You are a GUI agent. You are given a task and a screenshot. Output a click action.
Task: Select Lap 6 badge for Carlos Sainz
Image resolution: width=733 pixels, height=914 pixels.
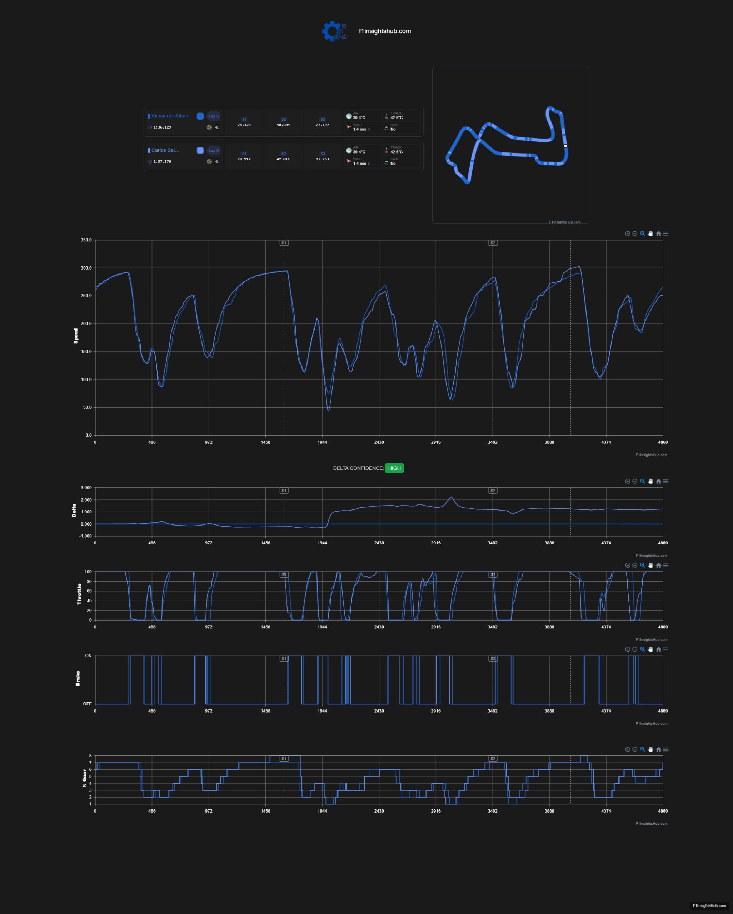point(213,151)
